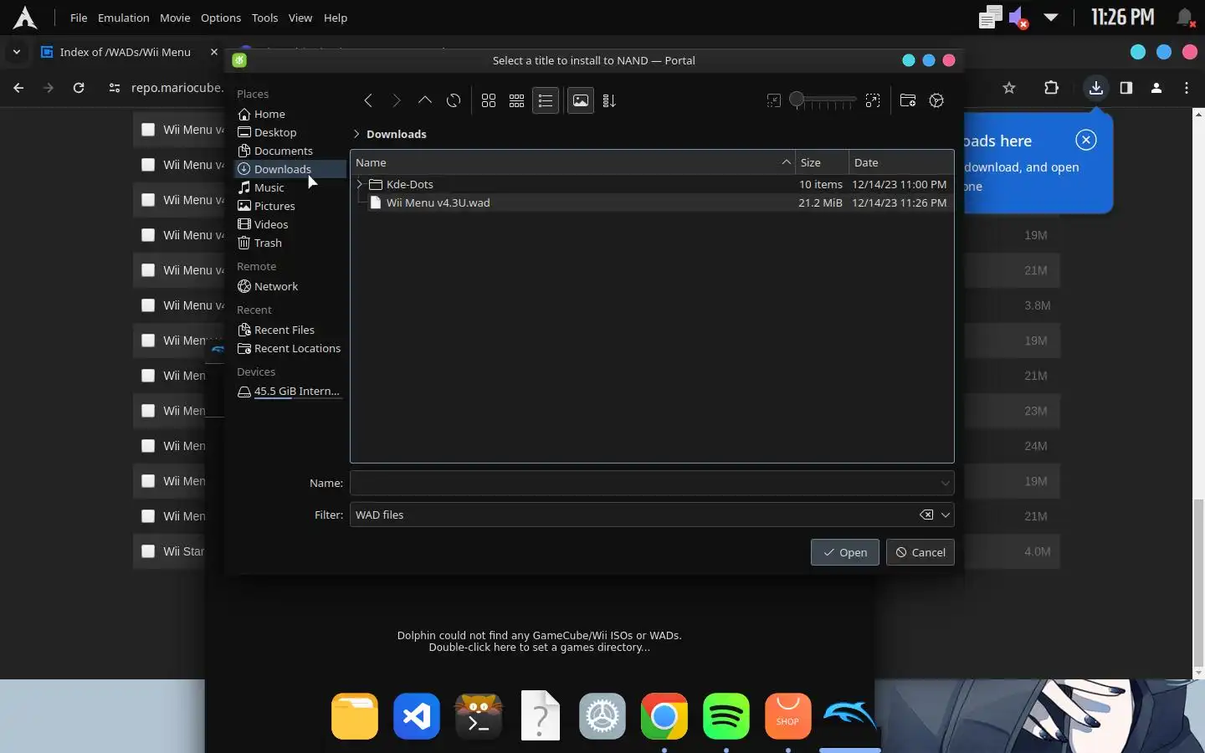Open Dolphin Movie menu

click(175, 18)
